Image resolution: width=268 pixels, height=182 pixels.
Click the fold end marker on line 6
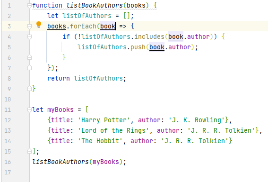click(x=29, y=57)
